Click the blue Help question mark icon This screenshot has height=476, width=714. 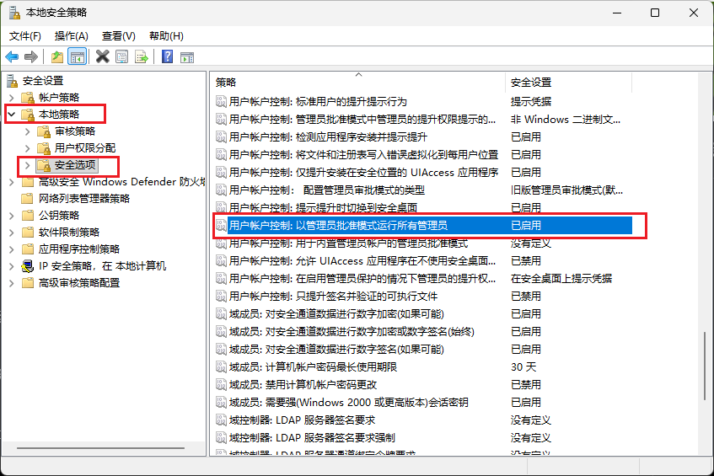(167, 56)
